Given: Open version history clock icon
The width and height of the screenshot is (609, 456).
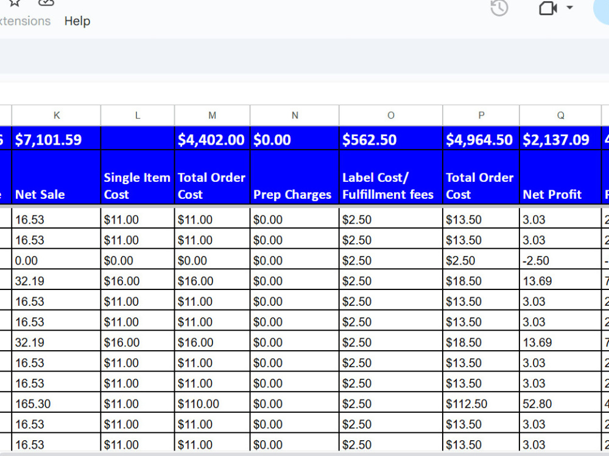Looking at the screenshot, I should 499,7.
